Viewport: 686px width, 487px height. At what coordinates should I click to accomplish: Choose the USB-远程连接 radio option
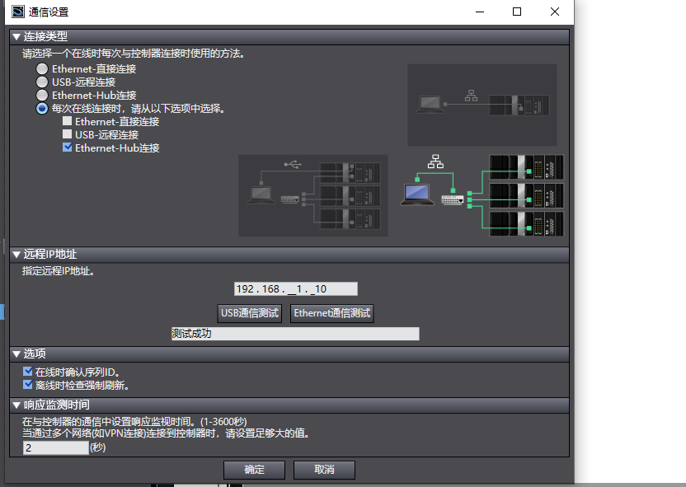pyautogui.click(x=42, y=82)
